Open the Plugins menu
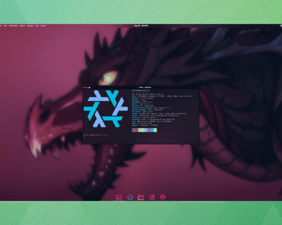Image resolution: width=282 pixels, height=225 pixels. coord(22,26)
